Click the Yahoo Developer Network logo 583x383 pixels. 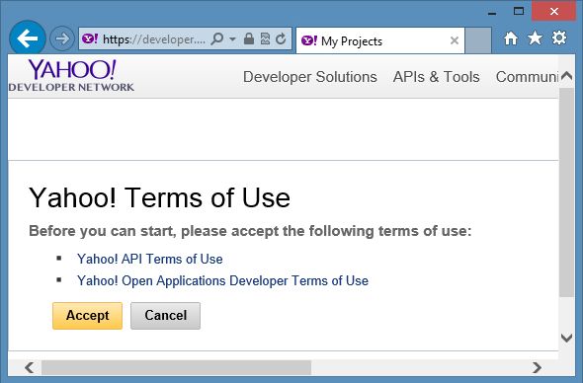click(71, 75)
